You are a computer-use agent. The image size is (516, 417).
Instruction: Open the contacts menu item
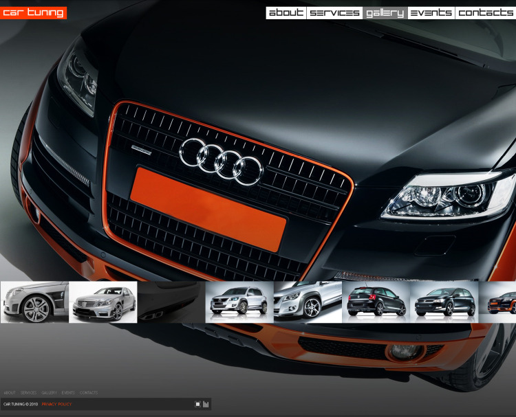pos(486,13)
